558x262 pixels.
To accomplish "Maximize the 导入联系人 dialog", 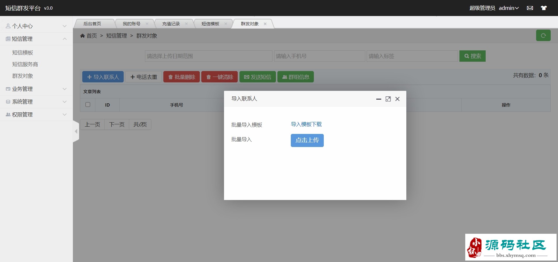I will click(388, 99).
